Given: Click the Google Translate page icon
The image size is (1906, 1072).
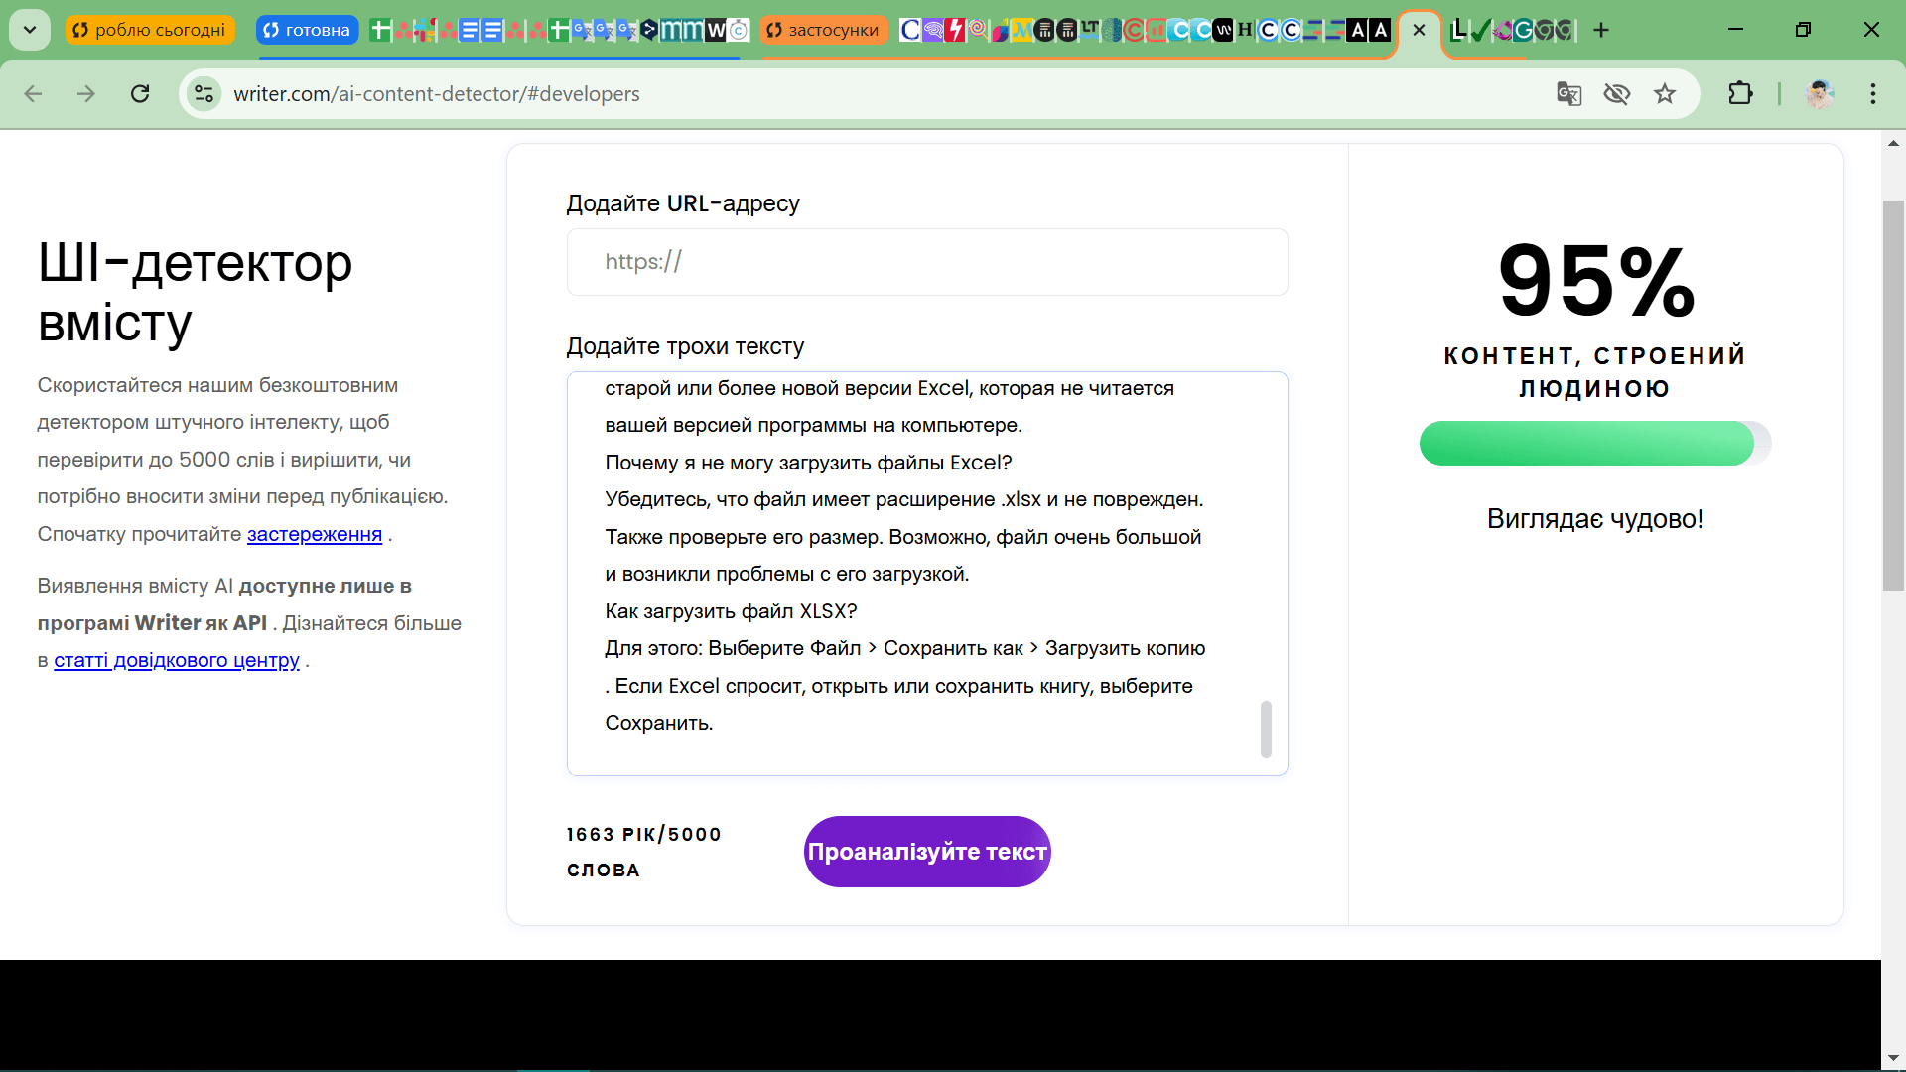Looking at the screenshot, I should pos(1568,94).
